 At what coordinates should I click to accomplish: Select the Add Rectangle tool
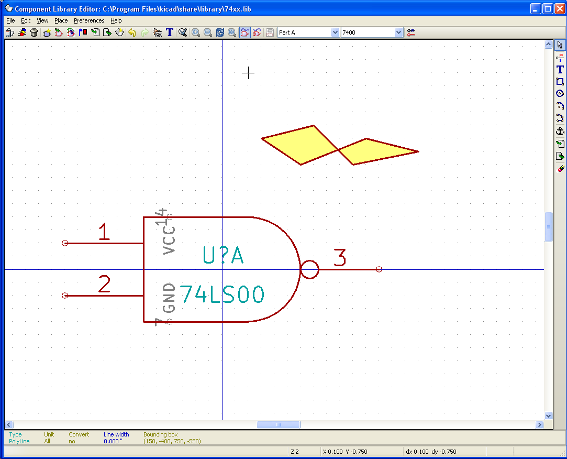pos(560,82)
